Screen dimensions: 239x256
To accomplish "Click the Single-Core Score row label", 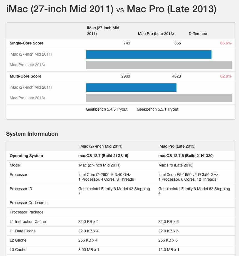I will pos(27,43).
